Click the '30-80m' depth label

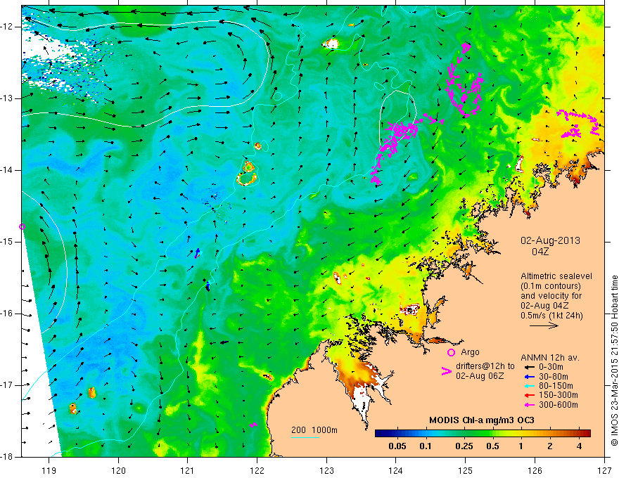coord(554,377)
